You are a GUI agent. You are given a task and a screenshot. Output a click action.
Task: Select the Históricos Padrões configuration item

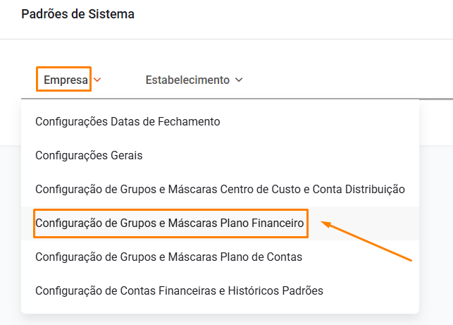(x=179, y=290)
